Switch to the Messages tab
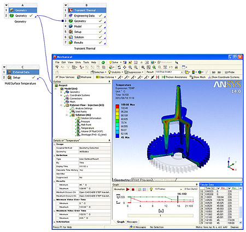Screen dimensions: 246x232 pyautogui.click(x=132, y=222)
